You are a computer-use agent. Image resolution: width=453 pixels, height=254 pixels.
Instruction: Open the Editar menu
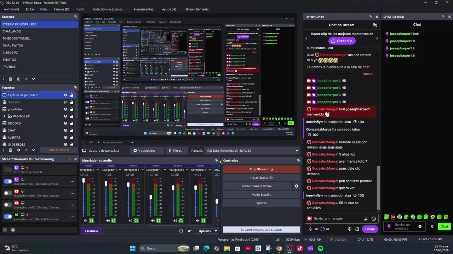pos(30,9)
